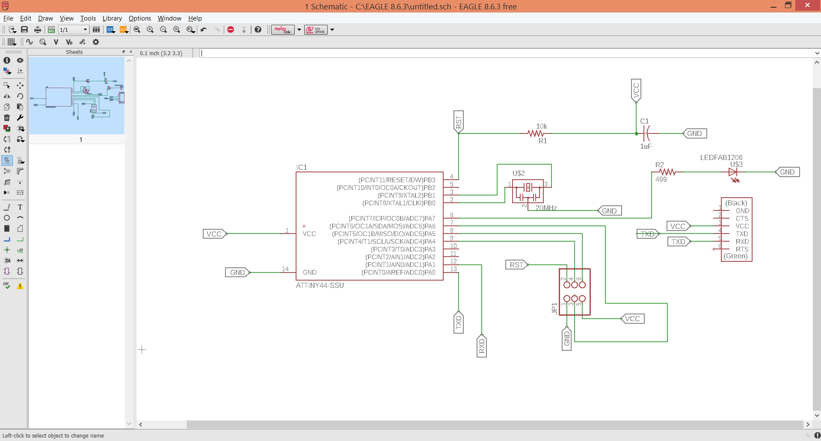The height and width of the screenshot is (441, 821).
Task: Zoom to fit the drawing
Action: [137, 30]
